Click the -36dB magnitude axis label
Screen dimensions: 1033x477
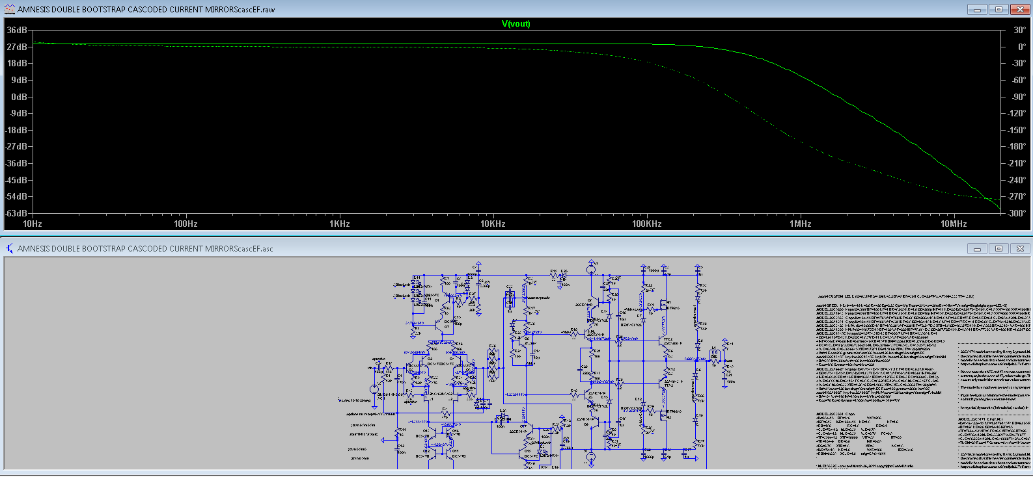click(x=16, y=163)
